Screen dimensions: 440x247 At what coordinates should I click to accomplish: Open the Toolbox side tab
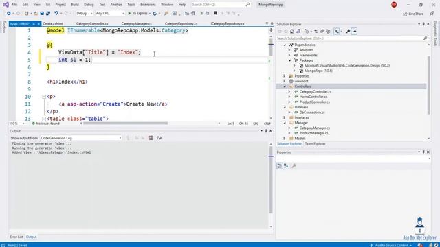tap(4, 27)
